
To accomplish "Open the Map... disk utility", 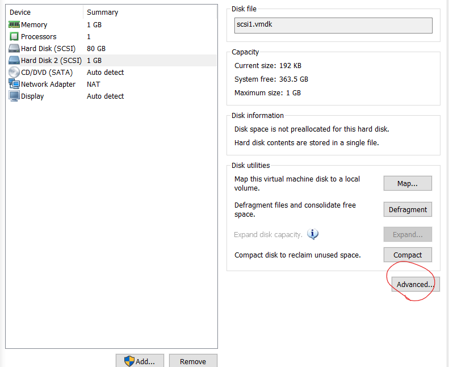I will (x=408, y=183).
